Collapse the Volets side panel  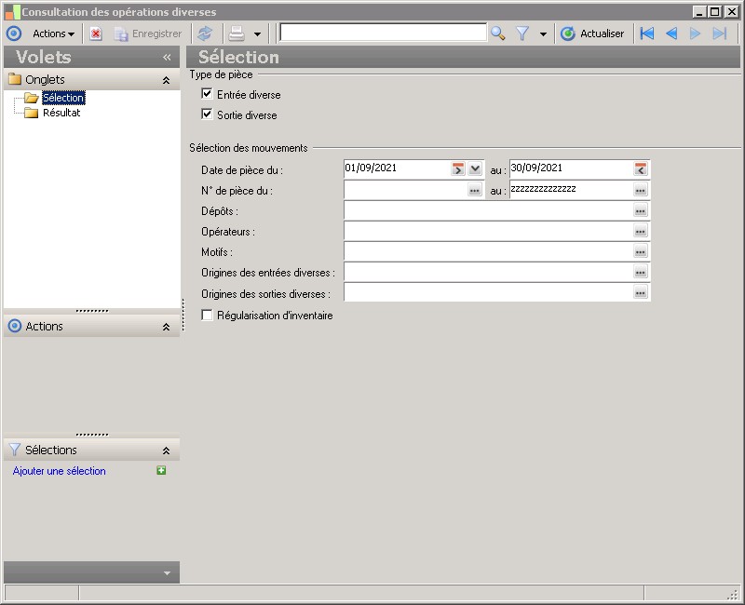pyautogui.click(x=167, y=58)
